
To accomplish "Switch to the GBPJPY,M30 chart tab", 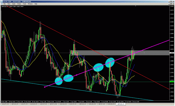I will tap(53, 104).
